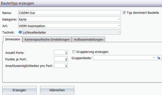Select the Dimension tab

pos(13,39)
